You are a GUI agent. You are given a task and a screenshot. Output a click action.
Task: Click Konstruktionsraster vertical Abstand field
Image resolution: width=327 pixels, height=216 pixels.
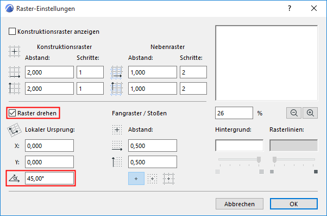tap(49, 88)
